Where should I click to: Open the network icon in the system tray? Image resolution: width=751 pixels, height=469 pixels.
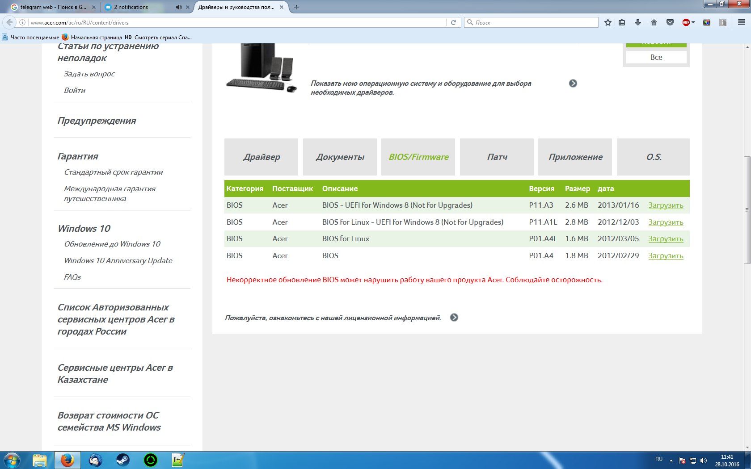tap(693, 461)
